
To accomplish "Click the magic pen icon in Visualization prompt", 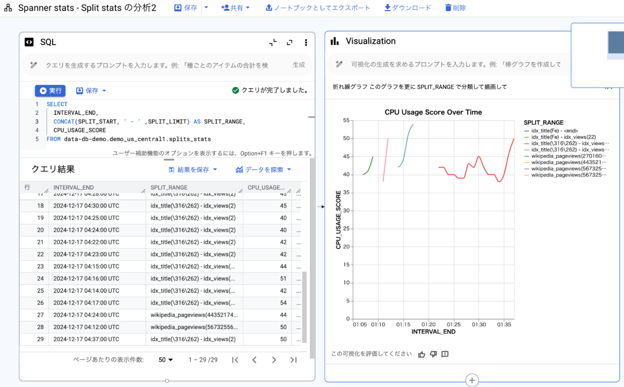I will [339, 64].
